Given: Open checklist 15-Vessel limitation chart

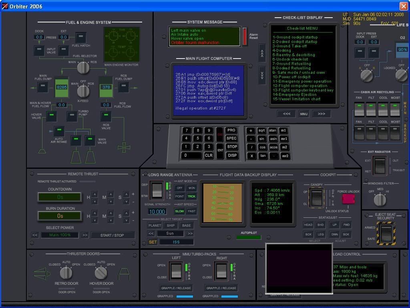Looking at the screenshot, I should 296,99.
